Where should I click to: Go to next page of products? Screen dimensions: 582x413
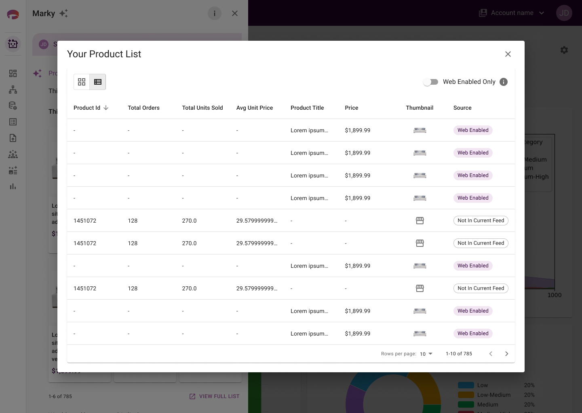pos(507,354)
